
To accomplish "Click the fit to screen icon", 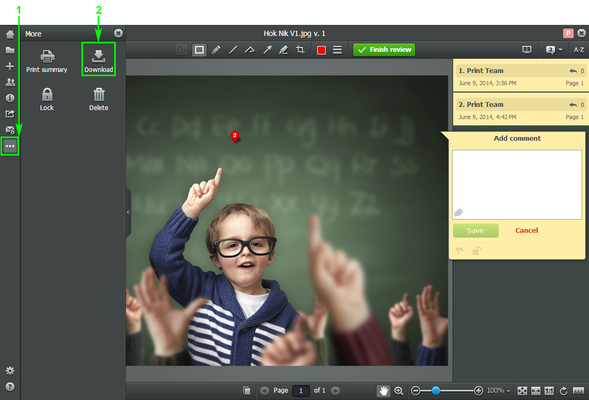I will 522,391.
